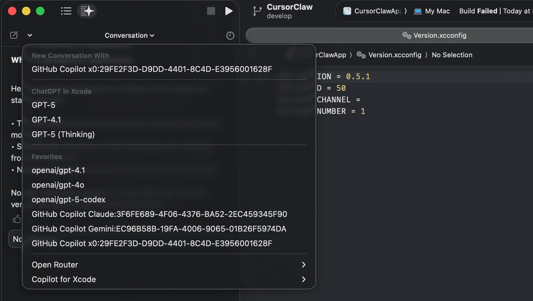The width and height of the screenshot is (533, 301).
Task: Choose GPT-4.1 under ChatGPT in Xcode
Action: click(x=46, y=120)
